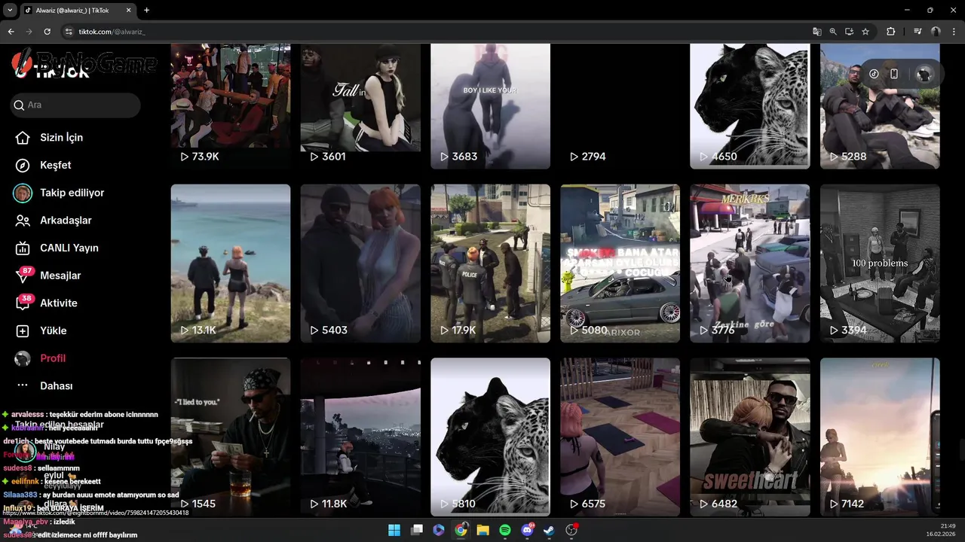Open the profile avatar in floating pill
The height and width of the screenshot is (542, 965).
tap(924, 74)
